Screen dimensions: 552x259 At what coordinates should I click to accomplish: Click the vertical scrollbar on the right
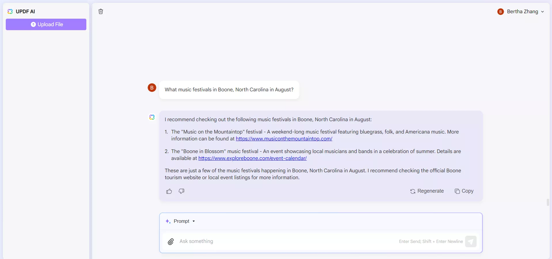pos(548,202)
